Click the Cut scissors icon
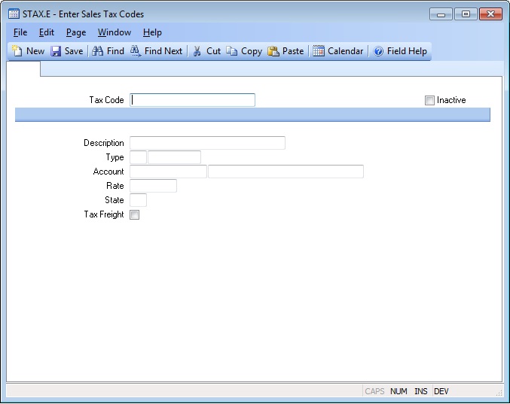 pos(197,51)
